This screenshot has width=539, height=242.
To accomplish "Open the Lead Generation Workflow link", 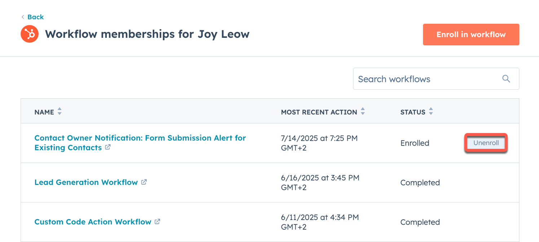I will 85,182.
